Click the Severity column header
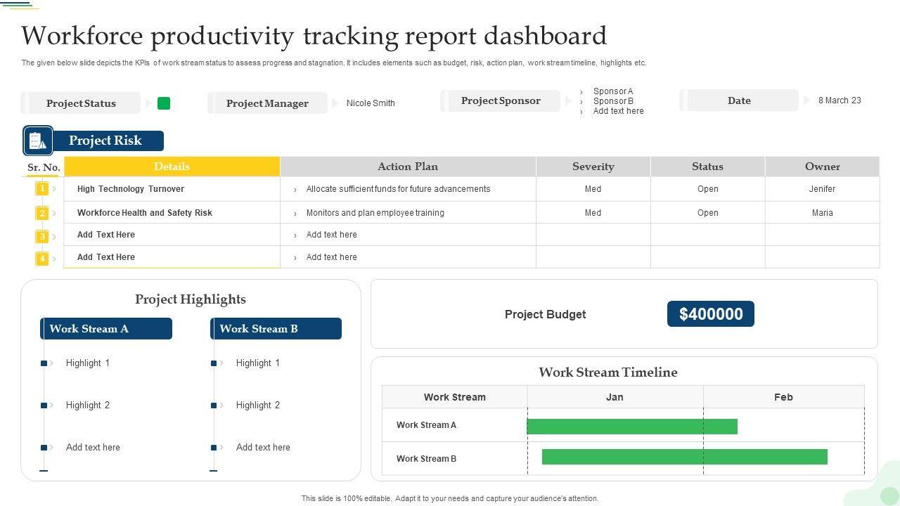 coord(593,167)
